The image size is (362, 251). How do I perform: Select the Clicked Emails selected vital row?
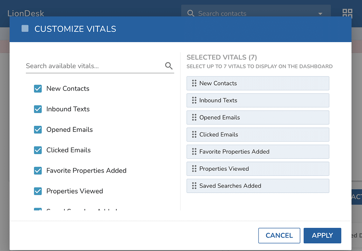point(258,135)
